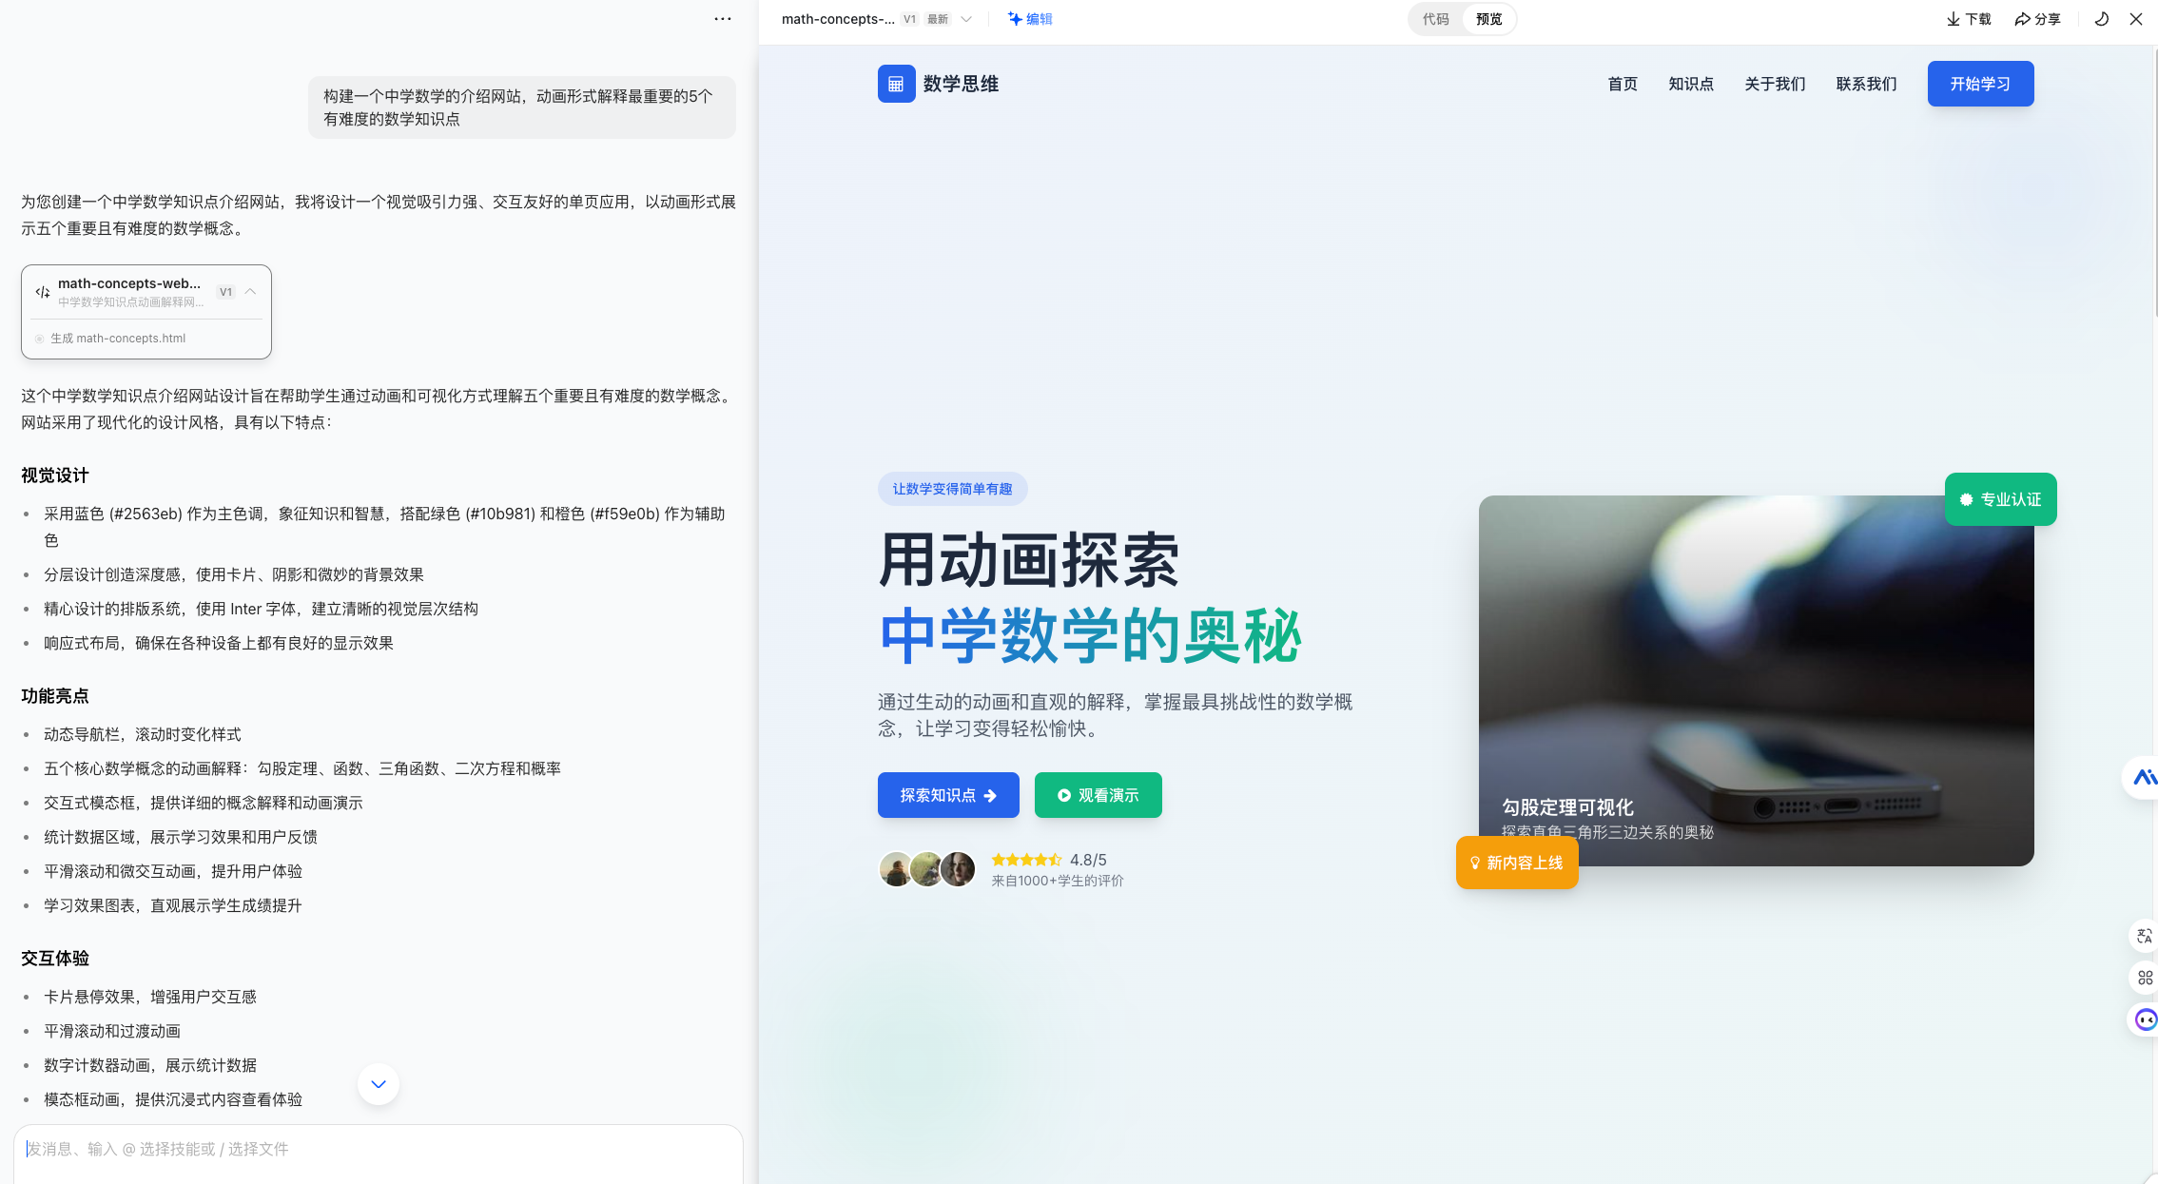Click the blue M-shaped floating assistant icon
2158x1184 pixels.
2144,778
